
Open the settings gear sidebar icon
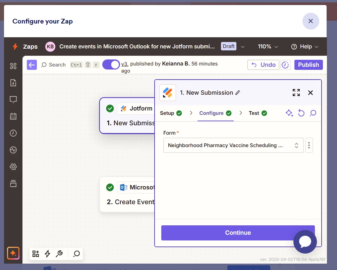click(13, 167)
